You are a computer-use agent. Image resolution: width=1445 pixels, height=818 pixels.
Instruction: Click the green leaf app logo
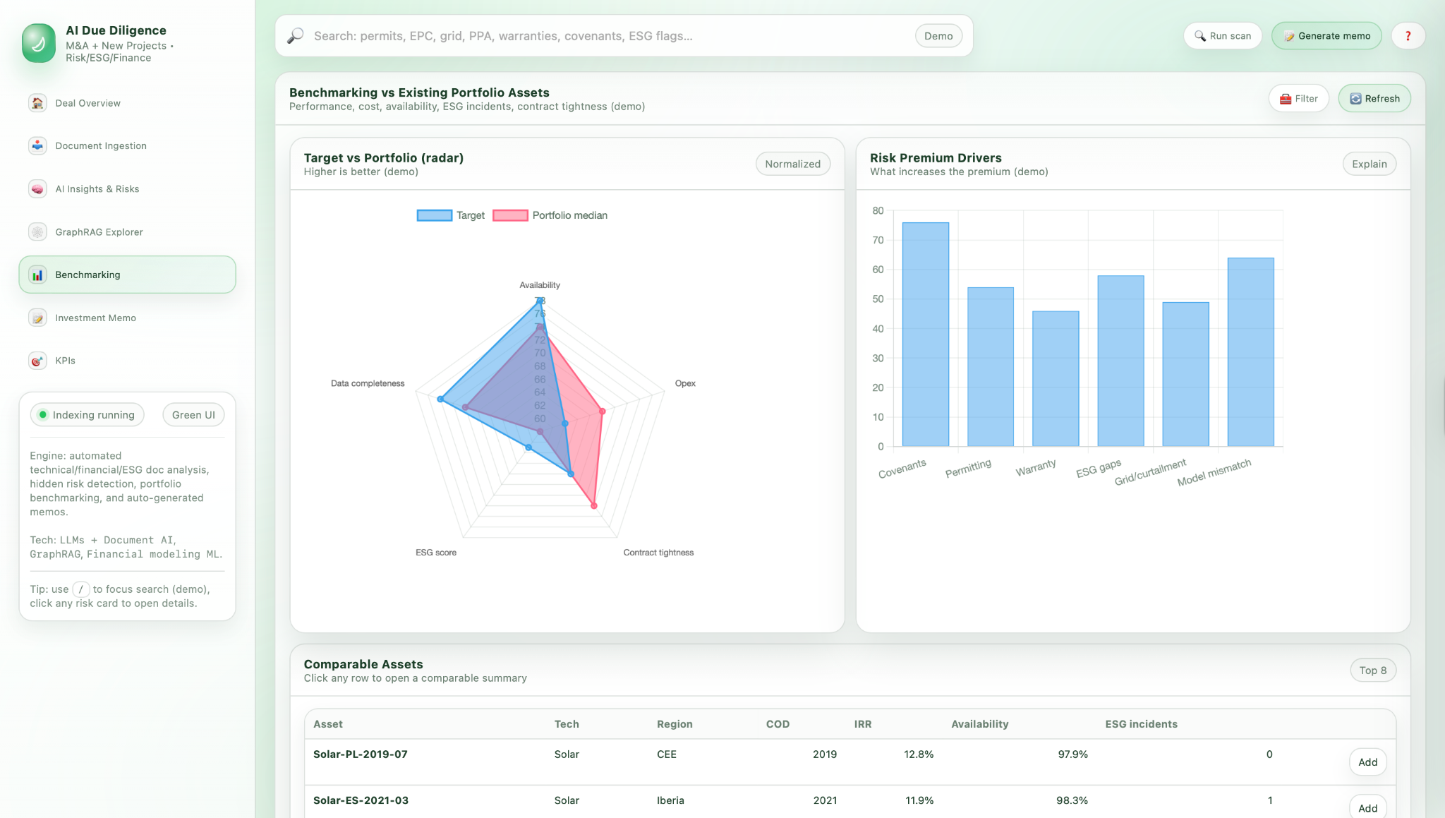39,43
